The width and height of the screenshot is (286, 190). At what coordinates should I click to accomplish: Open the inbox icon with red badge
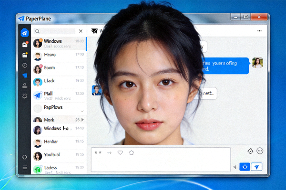pos(25,44)
